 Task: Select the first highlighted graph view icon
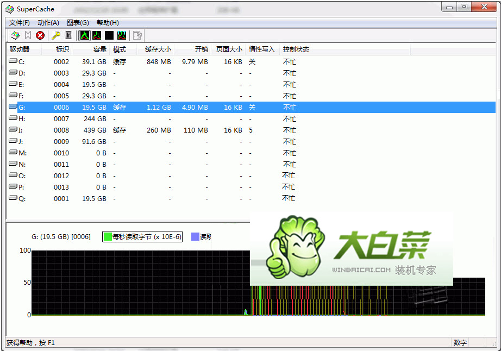(84, 35)
